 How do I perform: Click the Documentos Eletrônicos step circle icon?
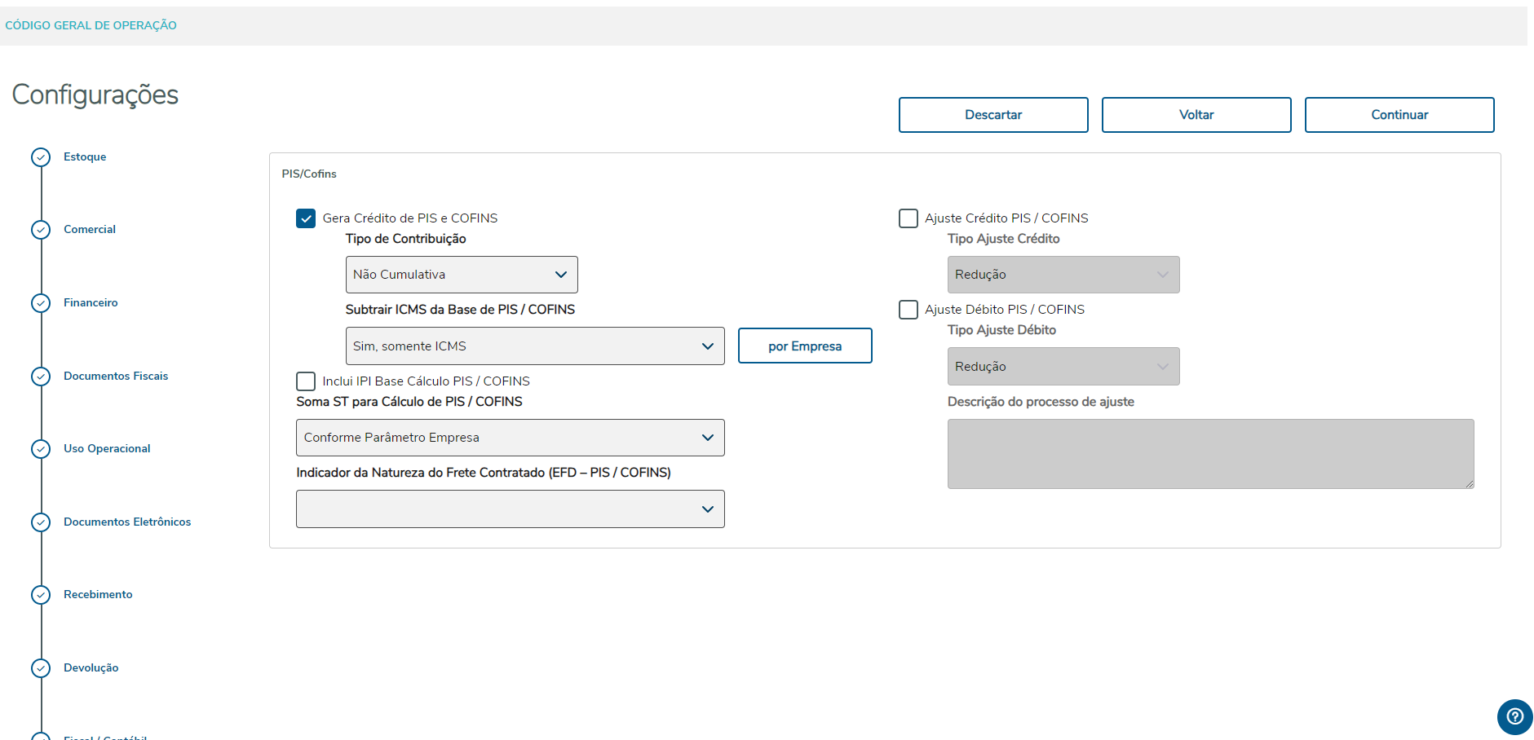(41, 522)
